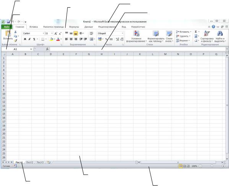The width and height of the screenshot is (229, 186).
Task: Click the Cut scissors icon
Action: tap(15, 32)
